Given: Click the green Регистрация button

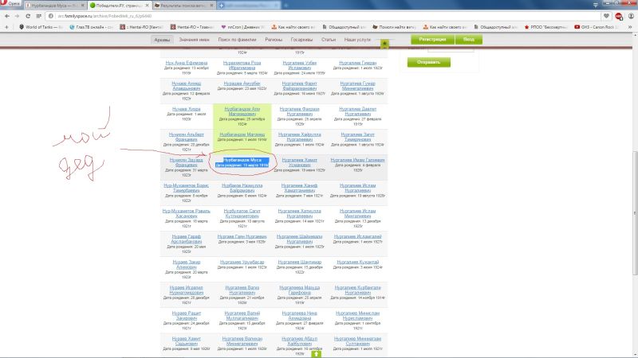Looking at the screenshot, I should click(x=432, y=39).
